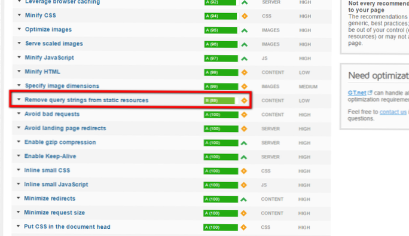Click the orange diamond for Remove query strings
The image size is (409, 236).
(244, 100)
